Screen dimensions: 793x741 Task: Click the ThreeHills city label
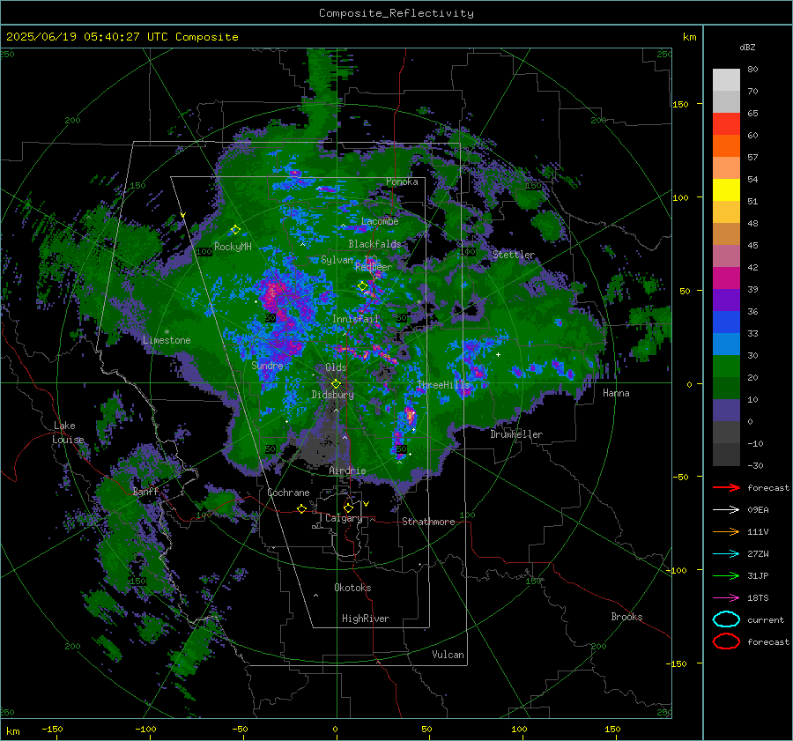click(x=443, y=385)
